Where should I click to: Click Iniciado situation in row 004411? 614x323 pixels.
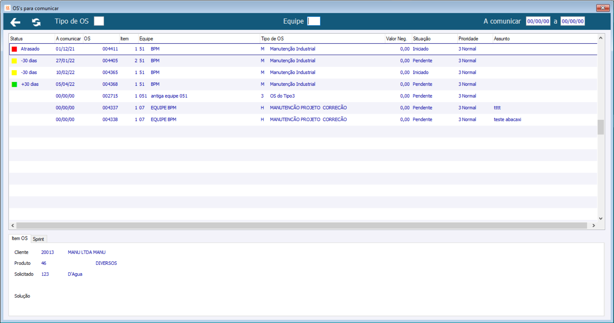(421, 49)
